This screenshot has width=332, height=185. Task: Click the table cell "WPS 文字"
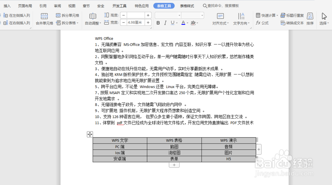pos(120,140)
